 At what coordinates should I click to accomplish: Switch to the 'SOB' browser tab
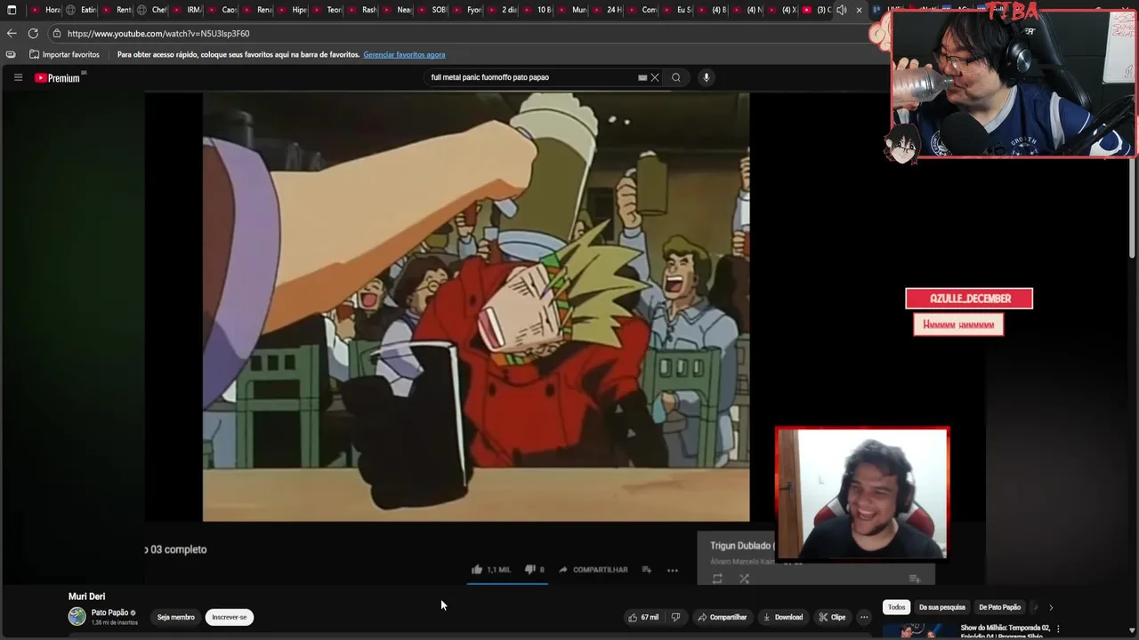[x=432, y=10]
